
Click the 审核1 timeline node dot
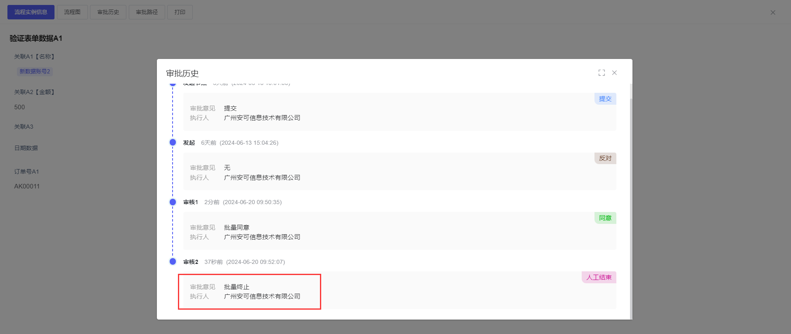173,202
